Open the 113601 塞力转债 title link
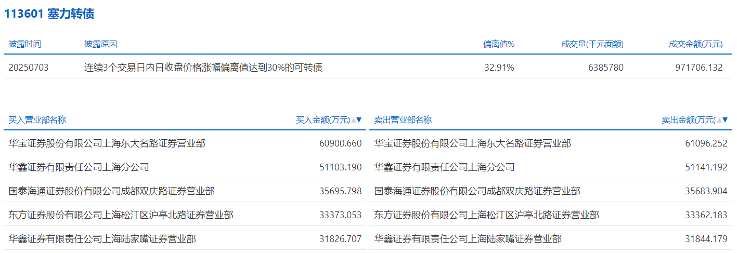Screen dimensions: 737x253 pos(49,14)
